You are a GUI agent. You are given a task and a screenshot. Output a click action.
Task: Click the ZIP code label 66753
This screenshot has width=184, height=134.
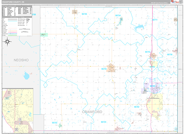[55, 123]
